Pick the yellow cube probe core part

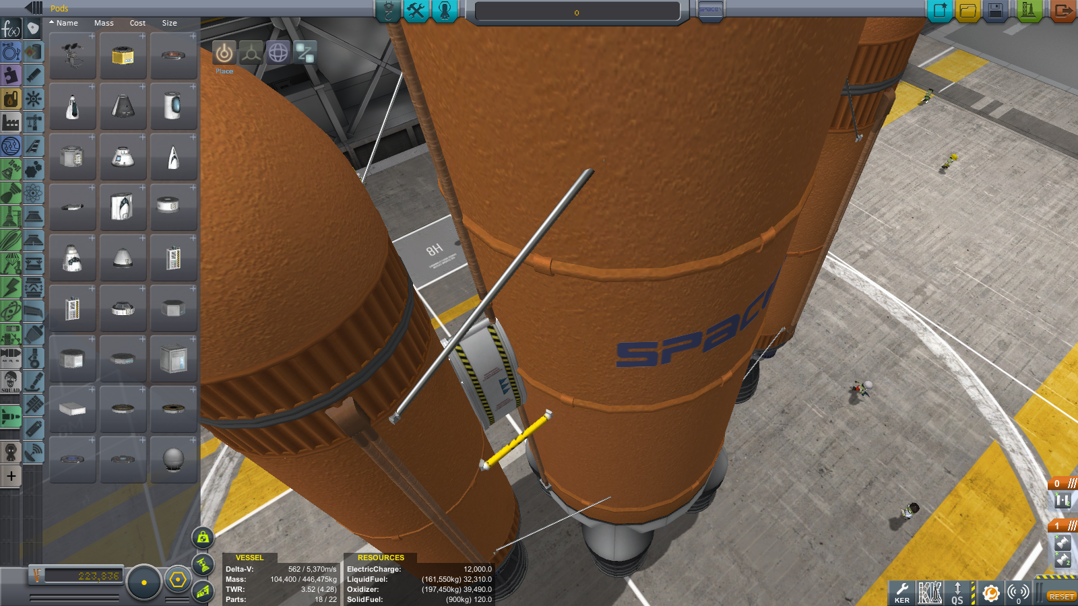(123, 56)
